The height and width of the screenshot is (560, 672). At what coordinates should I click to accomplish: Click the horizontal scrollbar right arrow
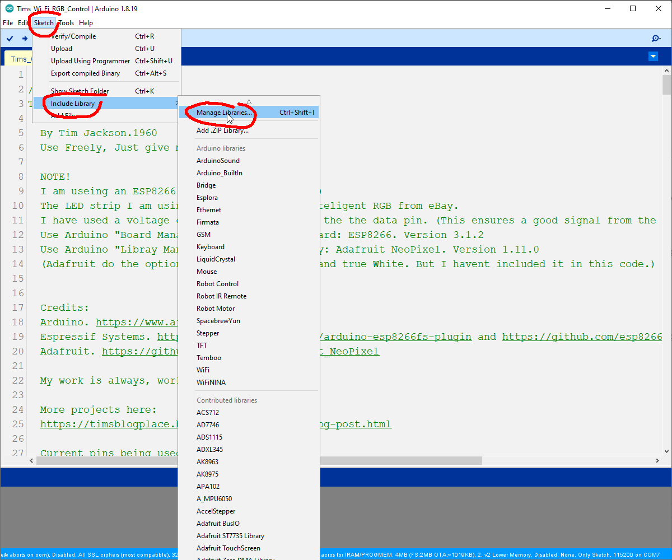[x=657, y=460]
